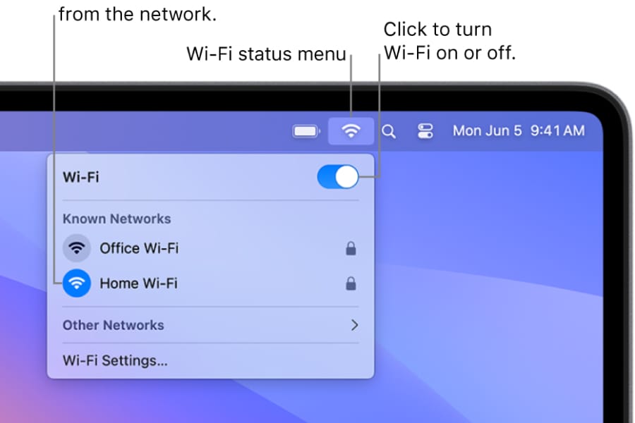Turn off the Wi-Fi switch
The image size is (635, 423).
[338, 176]
